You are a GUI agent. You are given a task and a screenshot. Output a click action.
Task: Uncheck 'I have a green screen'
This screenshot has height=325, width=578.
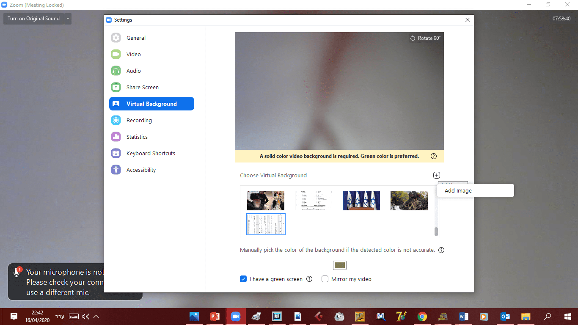point(243,279)
